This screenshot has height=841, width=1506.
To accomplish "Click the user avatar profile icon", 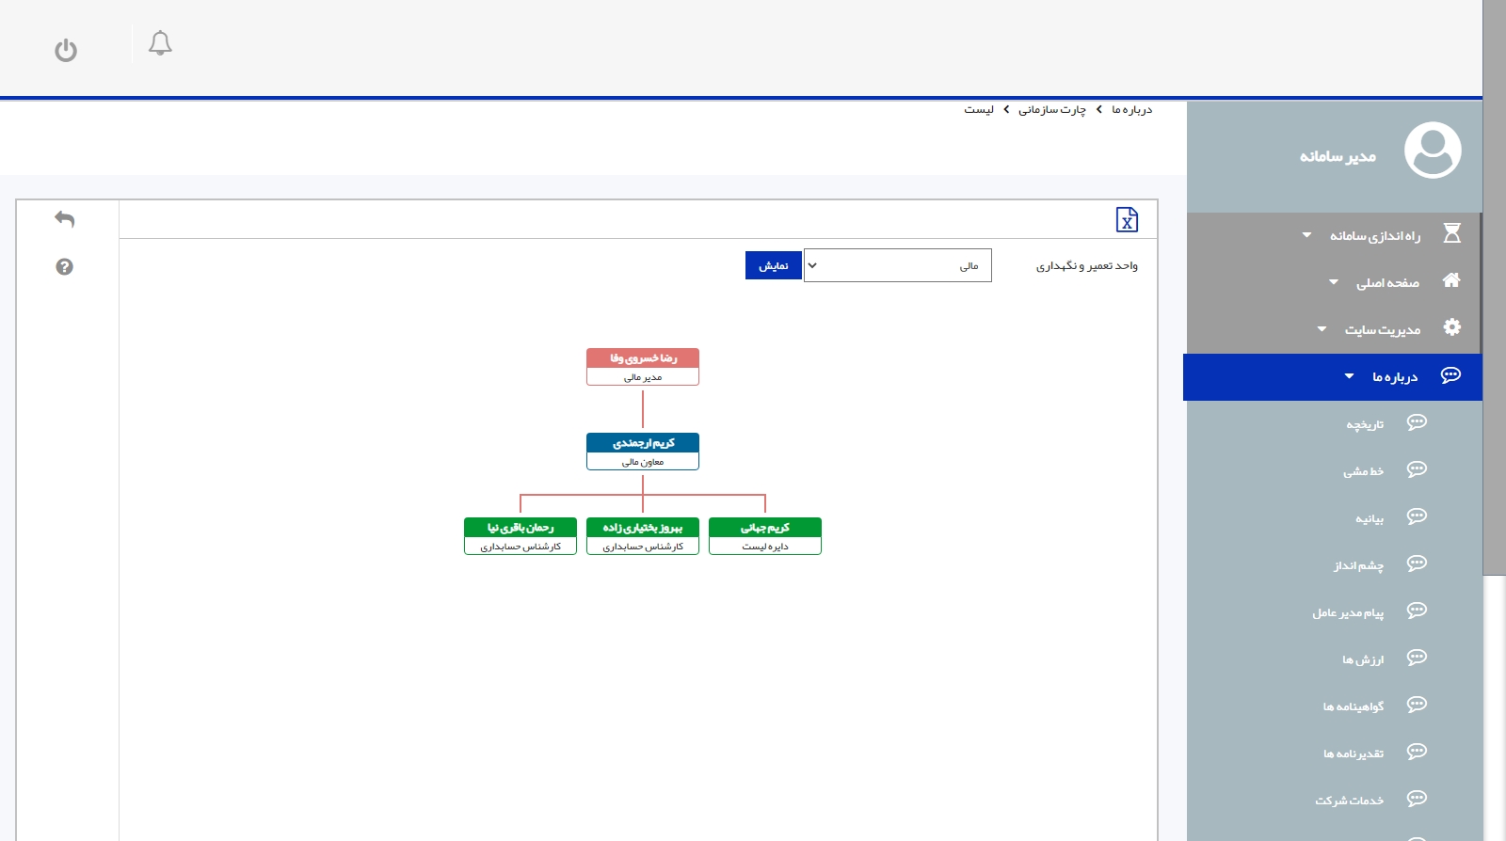I will 1432,151.
